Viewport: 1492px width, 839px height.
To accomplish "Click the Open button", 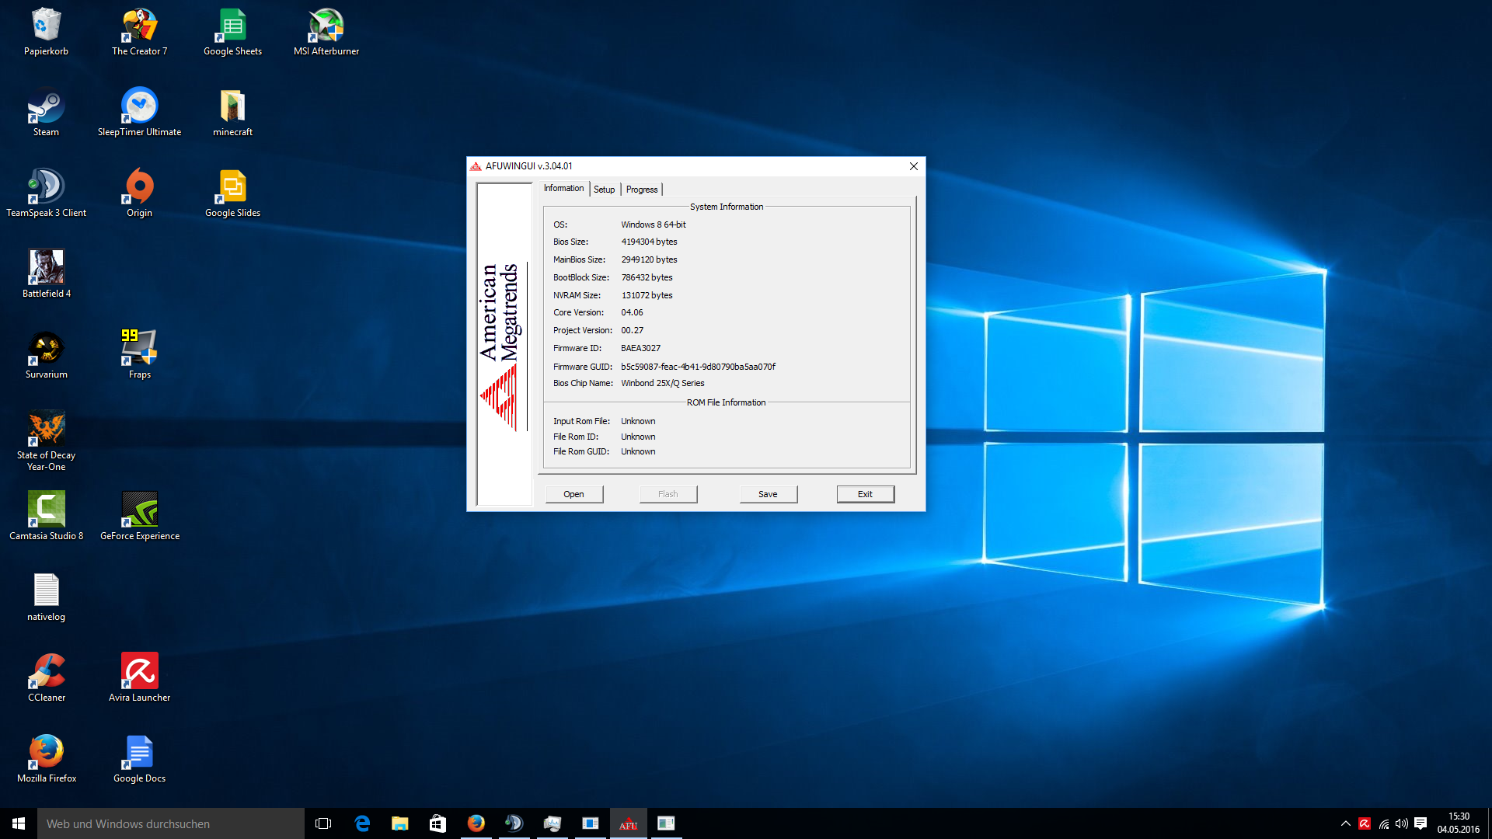I will [573, 494].
